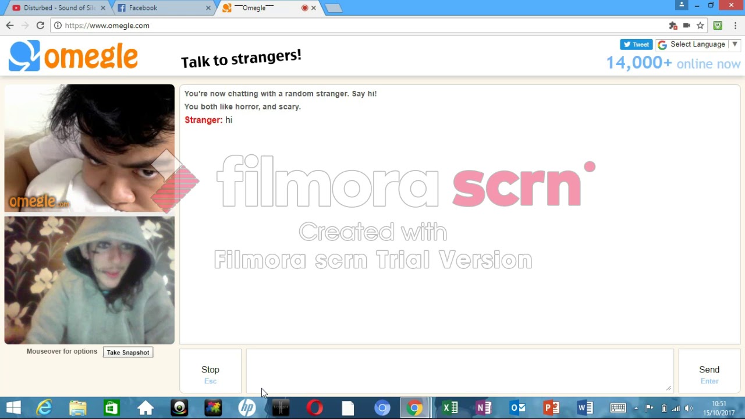Open the volume control in system tray
Image resolution: width=745 pixels, height=419 pixels.
(689, 408)
